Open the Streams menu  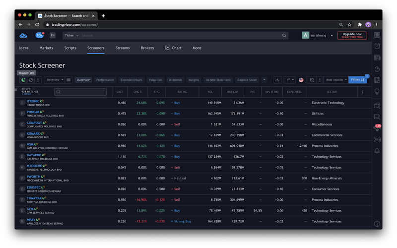pyautogui.click(x=123, y=48)
